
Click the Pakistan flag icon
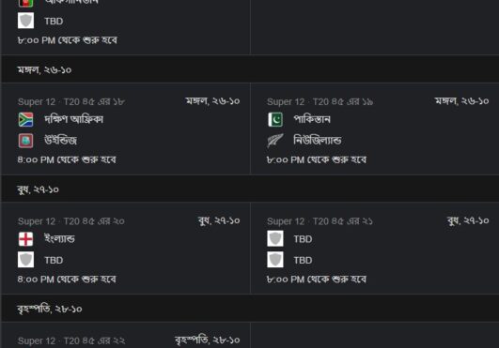pyautogui.click(x=275, y=120)
